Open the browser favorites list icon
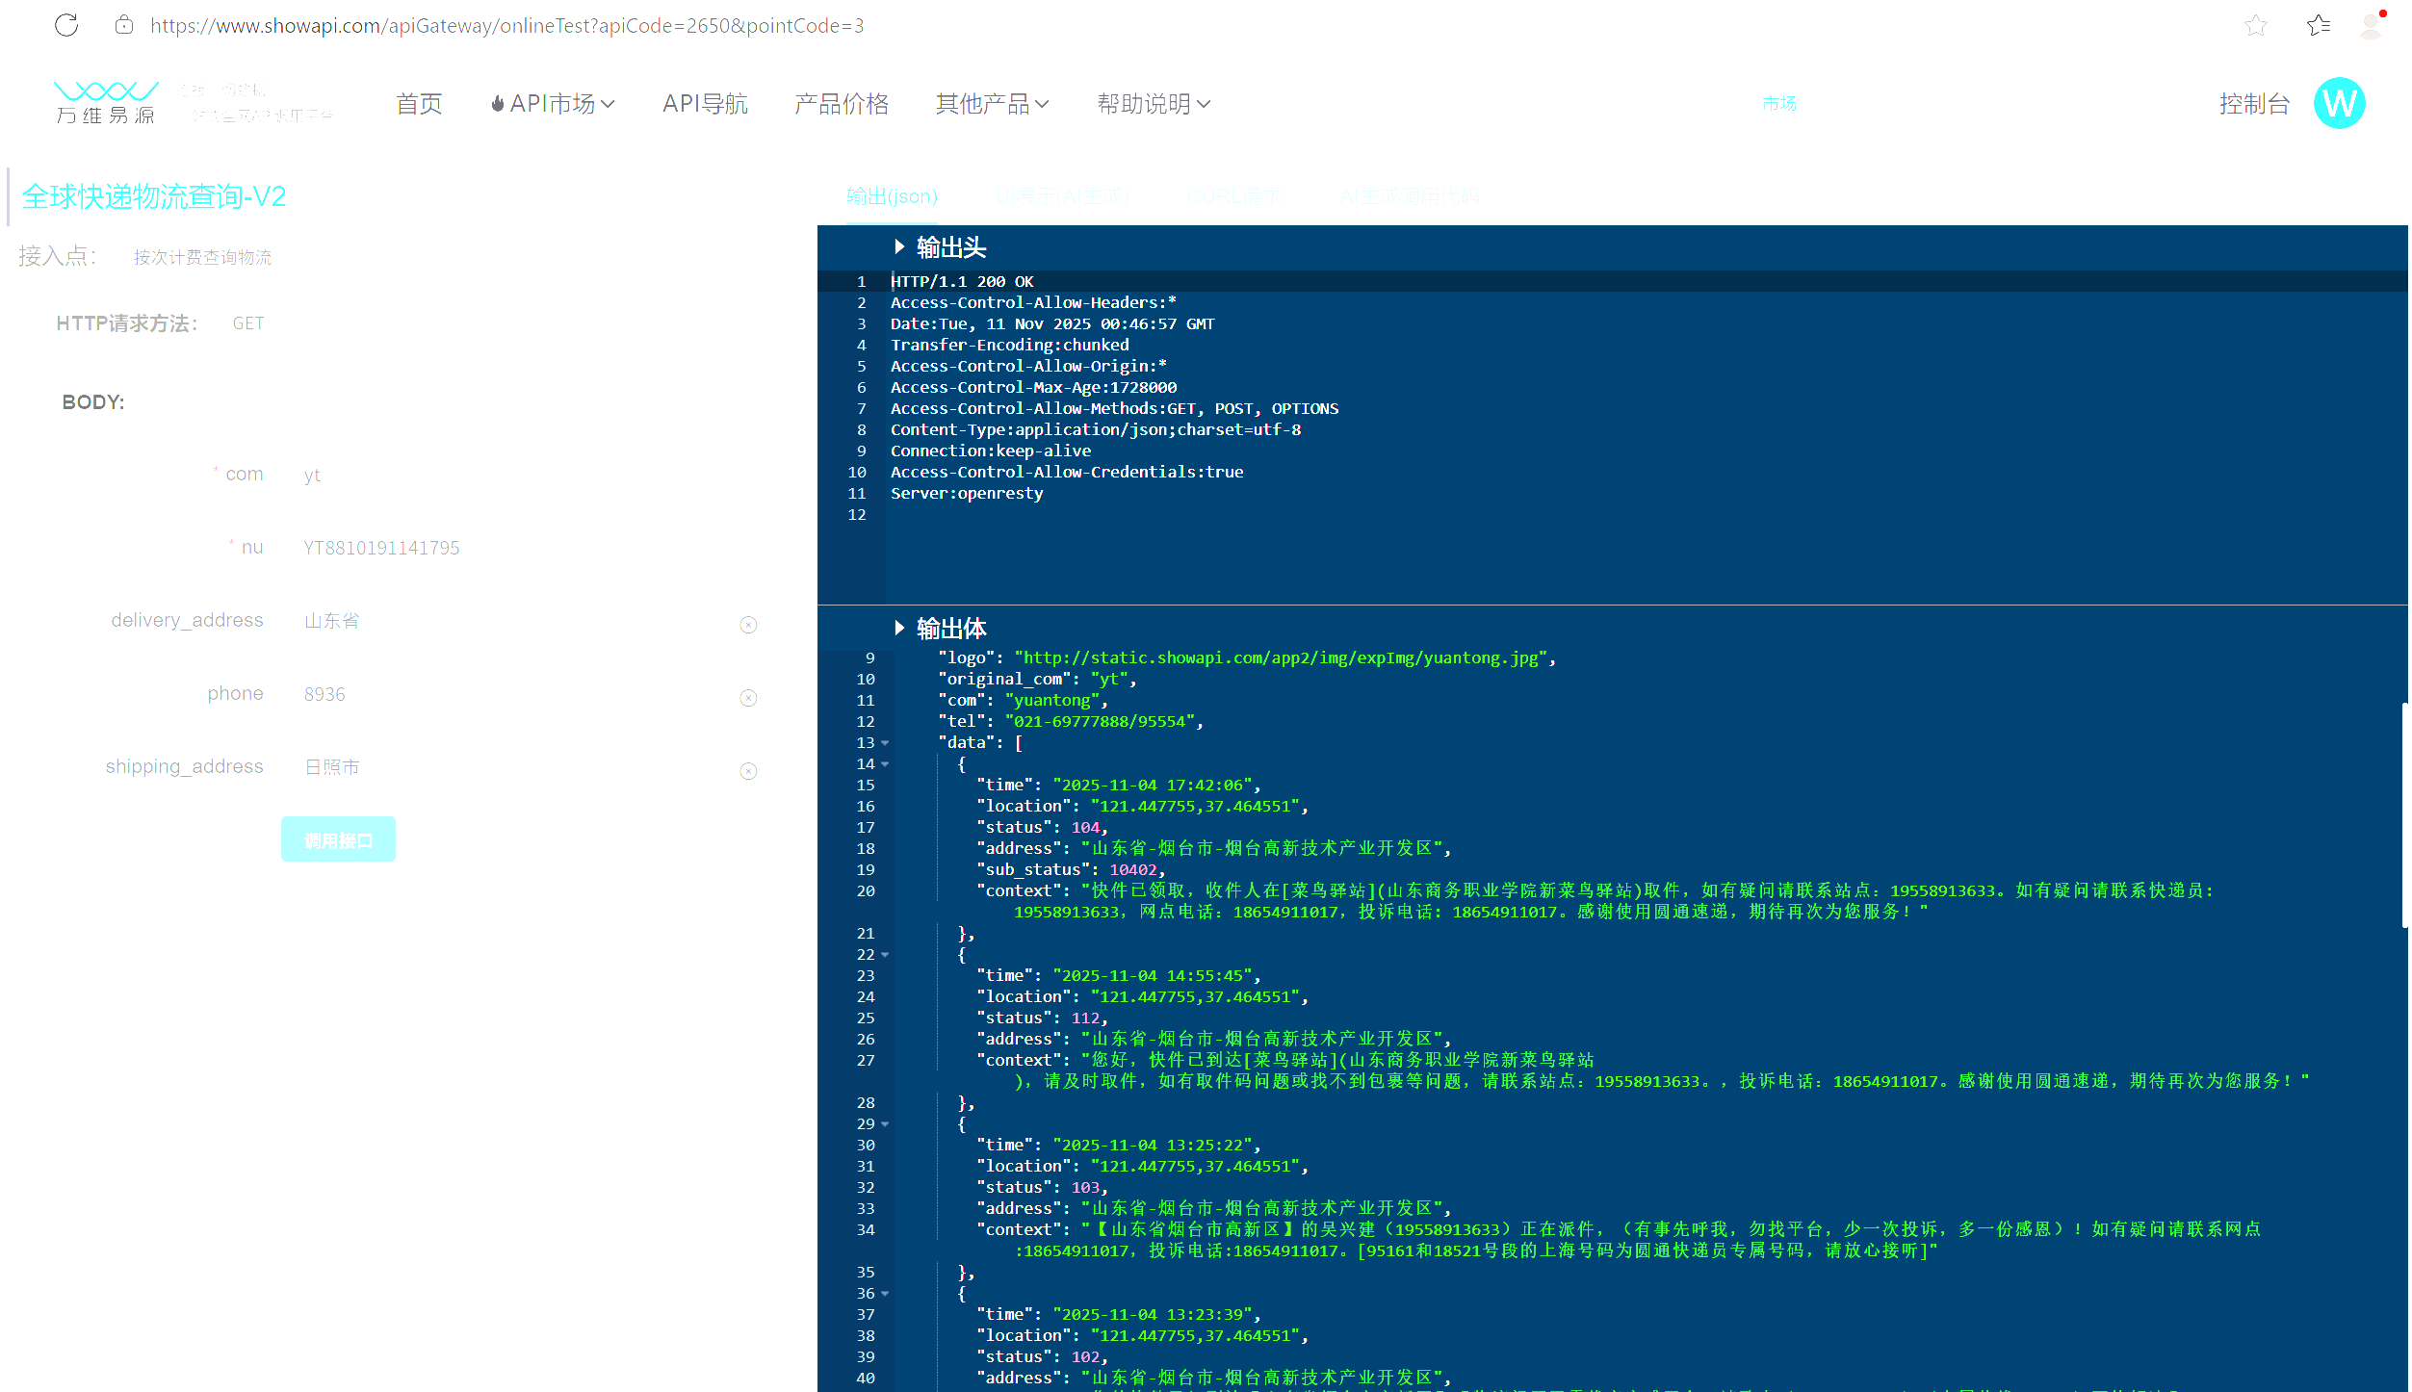 click(x=2318, y=25)
